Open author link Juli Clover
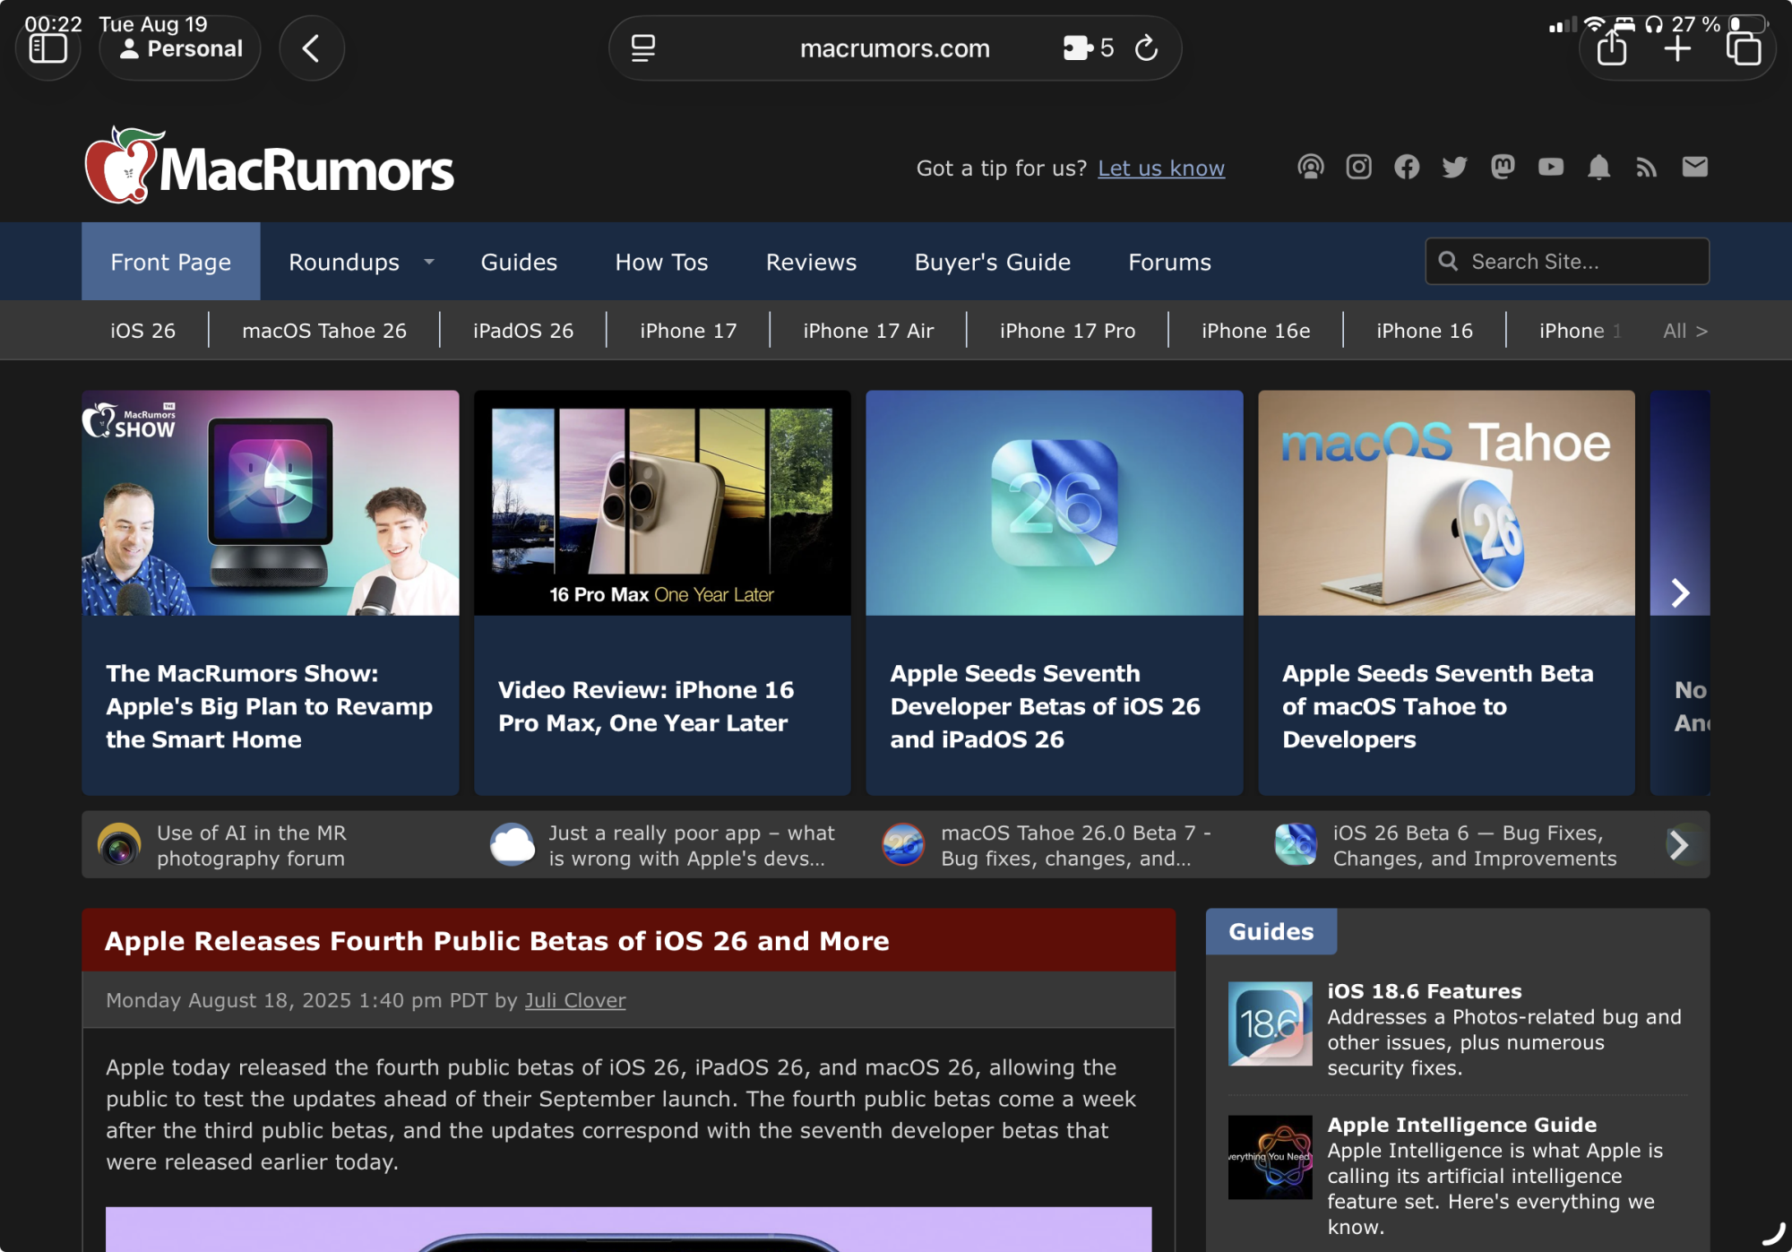This screenshot has height=1252, width=1792. click(574, 1000)
